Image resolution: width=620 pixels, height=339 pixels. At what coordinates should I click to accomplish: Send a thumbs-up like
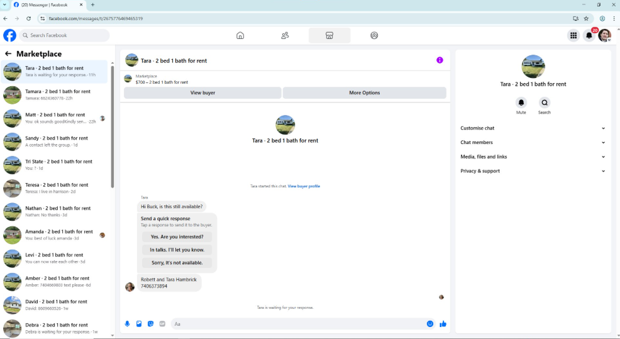coord(443,323)
